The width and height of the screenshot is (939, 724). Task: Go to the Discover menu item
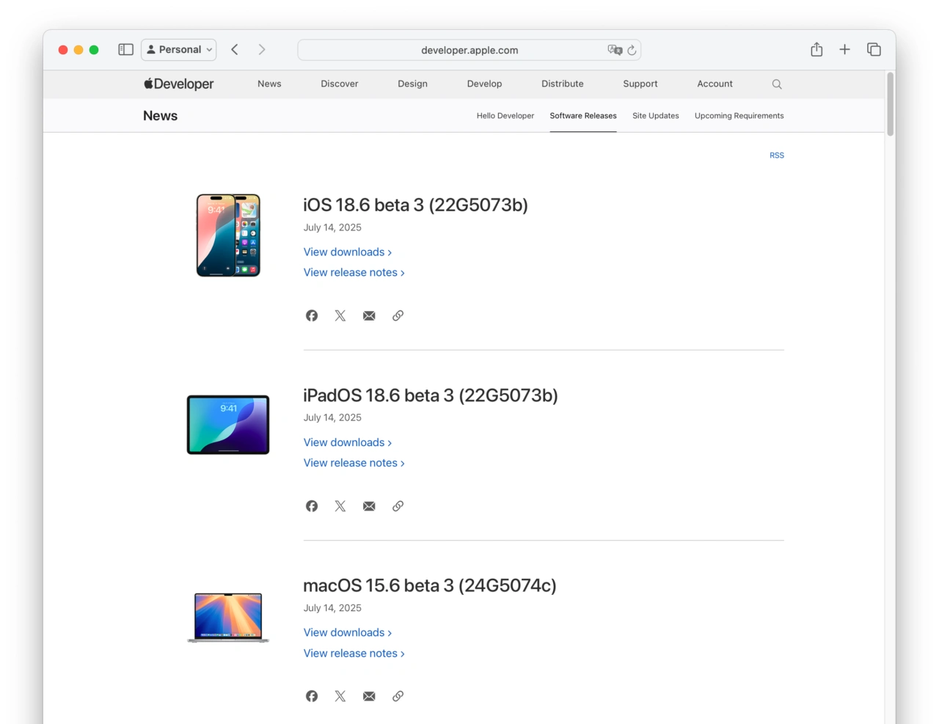click(339, 84)
